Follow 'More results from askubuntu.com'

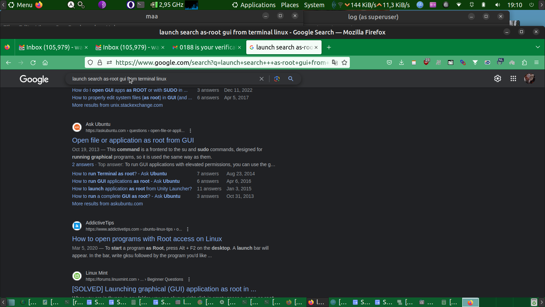[x=107, y=204]
